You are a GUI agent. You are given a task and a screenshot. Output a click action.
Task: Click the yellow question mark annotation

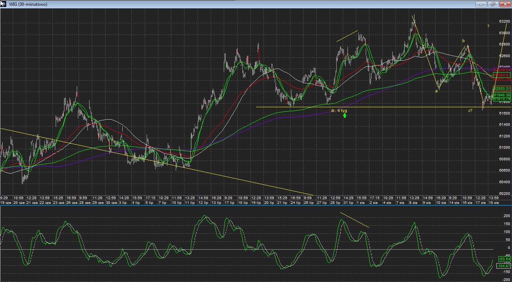pos(488,26)
